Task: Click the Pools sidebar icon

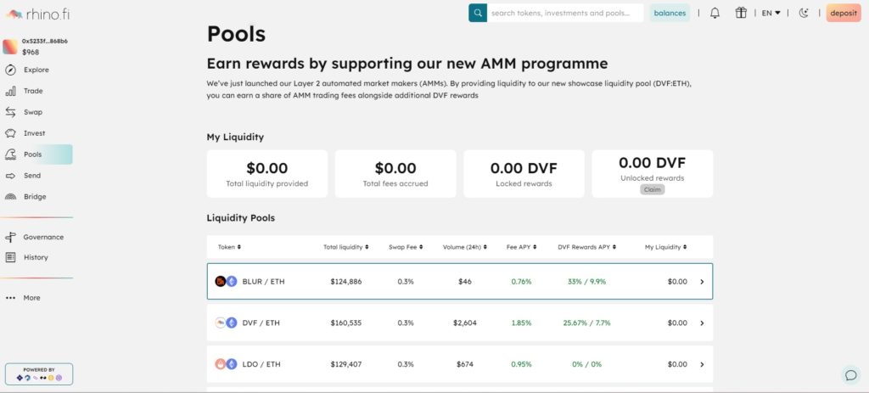Action: [x=10, y=154]
